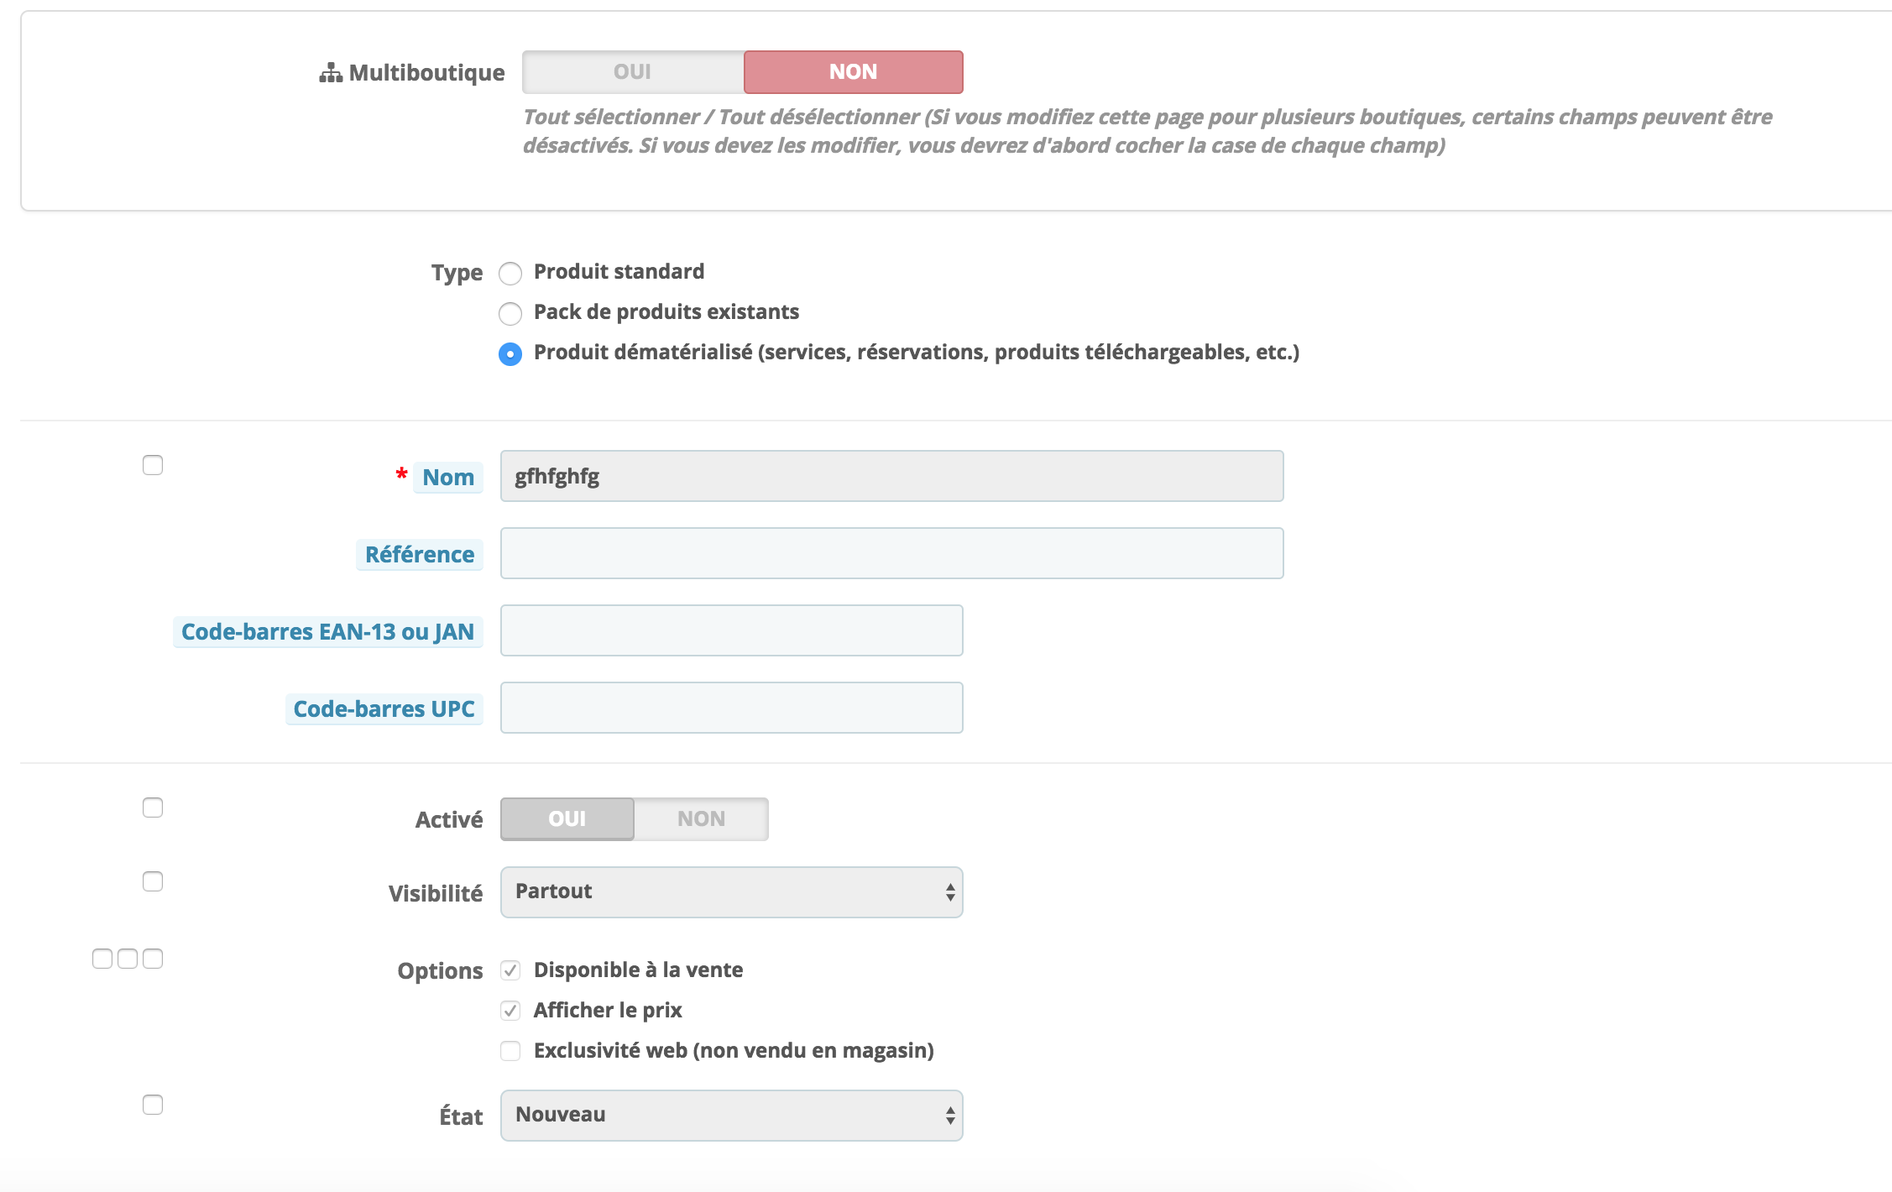The width and height of the screenshot is (1892, 1192).
Task: Open the État dropdown showing Nouveau
Action: tap(731, 1115)
